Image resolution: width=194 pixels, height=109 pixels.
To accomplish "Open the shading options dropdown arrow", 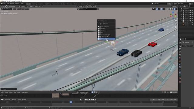I will (176, 9).
